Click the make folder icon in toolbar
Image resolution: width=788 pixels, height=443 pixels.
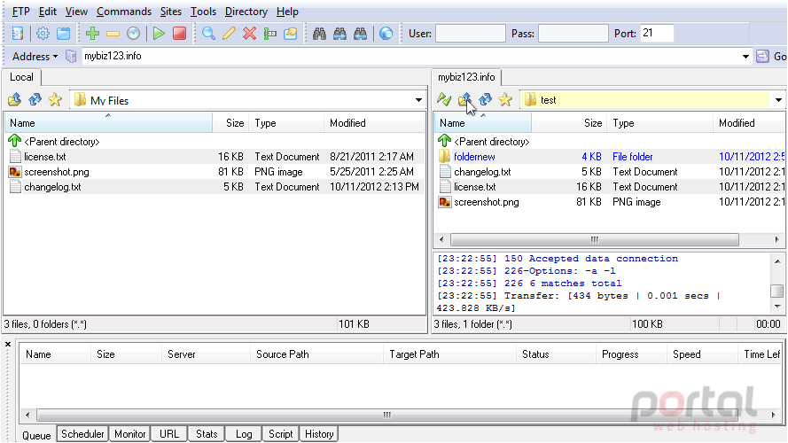coord(291,34)
